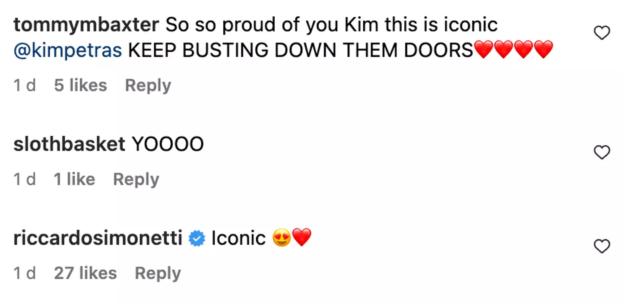The height and width of the screenshot is (306, 622).
Task: Click the timestamp on tommymbaxter's comment
Action: [x=25, y=85]
